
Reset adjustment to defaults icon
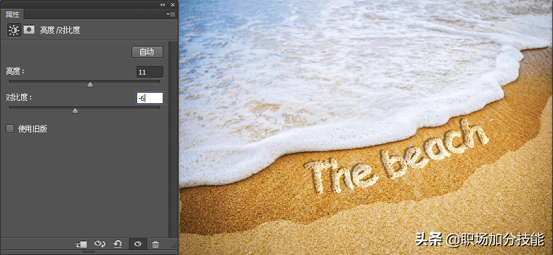click(x=118, y=243)
